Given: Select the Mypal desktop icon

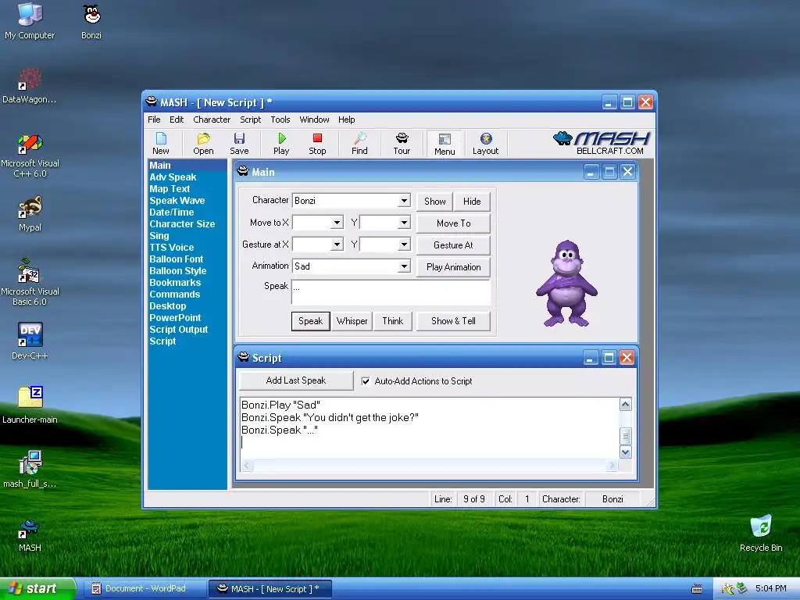Looking at the screenshot, I should pos(30,214).
